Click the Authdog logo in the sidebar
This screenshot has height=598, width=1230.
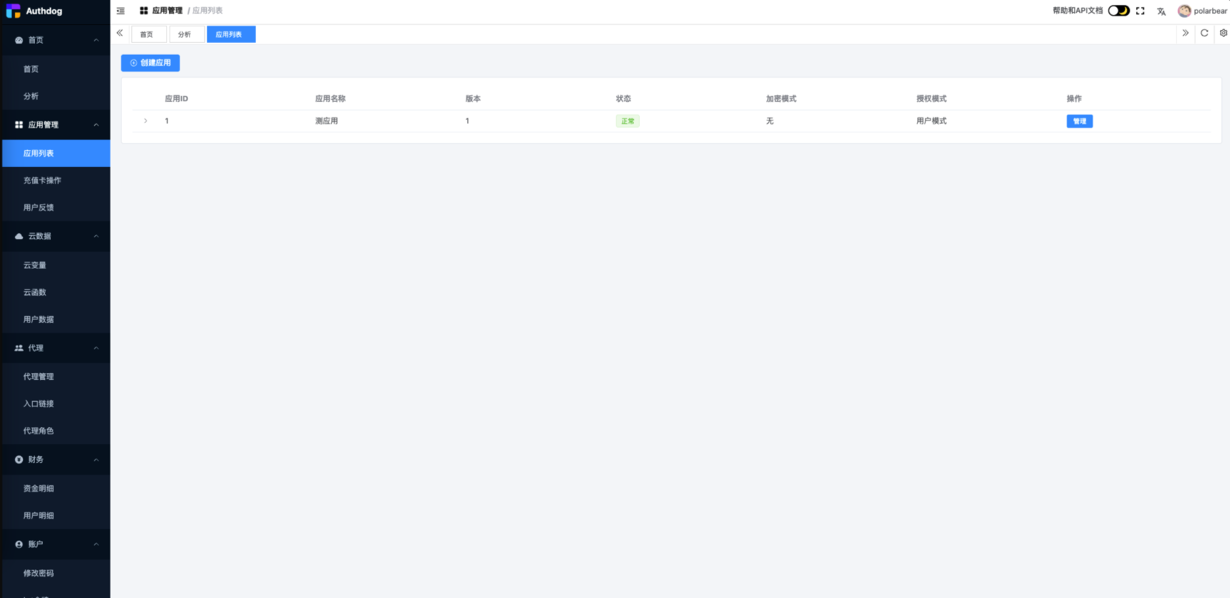(34, 11)
